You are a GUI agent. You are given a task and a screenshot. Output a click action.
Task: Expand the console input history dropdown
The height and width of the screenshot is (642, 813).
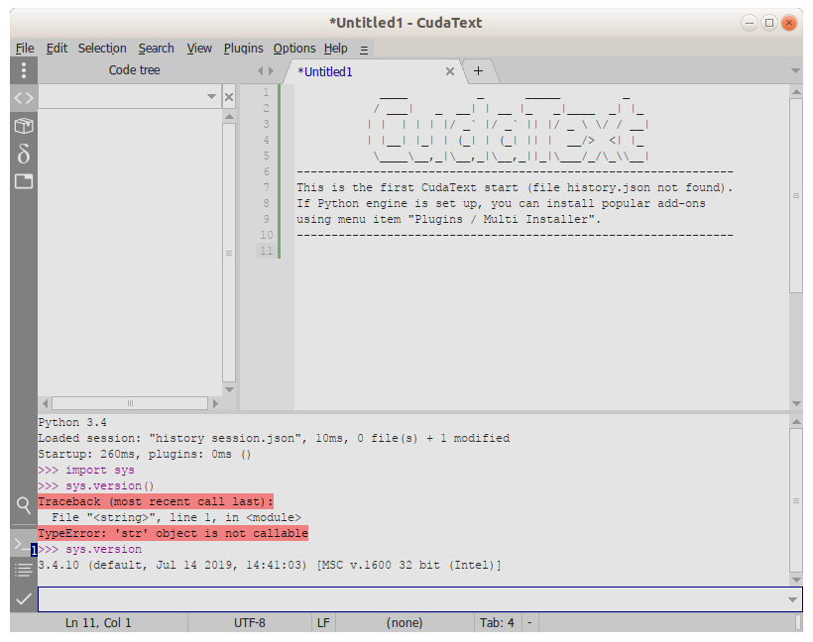[791, 599]
